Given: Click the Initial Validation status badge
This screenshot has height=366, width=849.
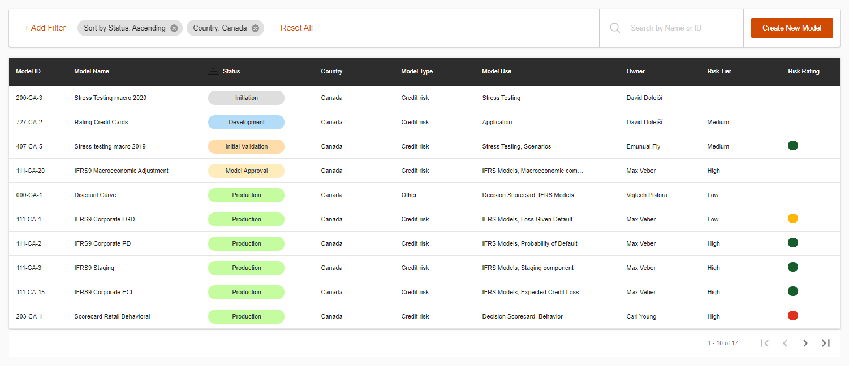Looking at the screenshot, I should (x=246, y=146).
